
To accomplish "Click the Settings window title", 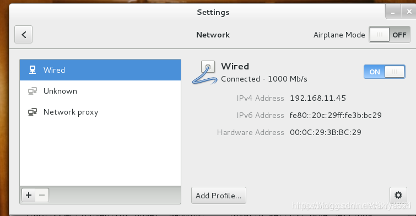I will pyautogui.click(x=213, y=12).
